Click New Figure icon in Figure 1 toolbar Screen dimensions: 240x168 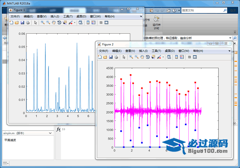click(x=11, y=23)
